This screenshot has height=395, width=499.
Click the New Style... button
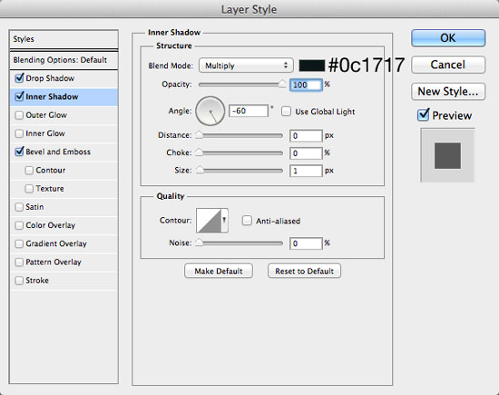(x=448, y=92)
